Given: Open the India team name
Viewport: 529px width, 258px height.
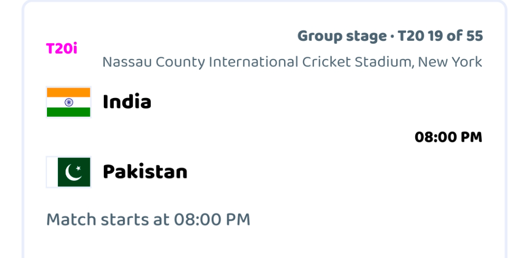Looking at the screenshot, I should [127, 102].
